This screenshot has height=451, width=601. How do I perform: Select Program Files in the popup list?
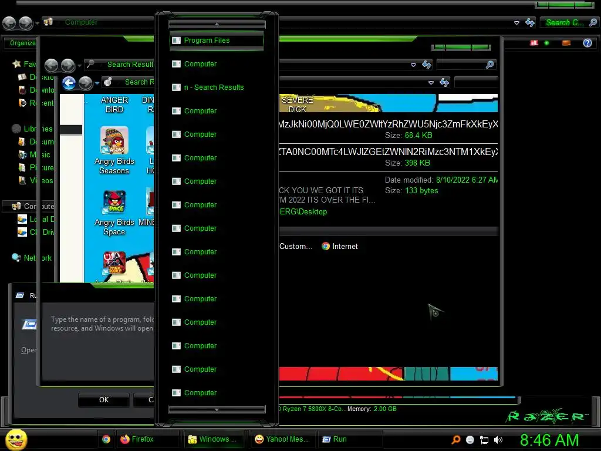(x=217, y=41)
